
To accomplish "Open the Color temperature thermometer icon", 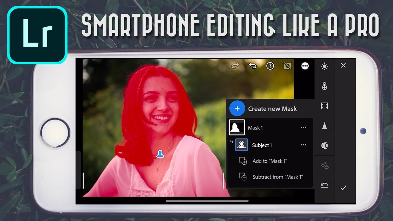I will [x=324, y=86].
